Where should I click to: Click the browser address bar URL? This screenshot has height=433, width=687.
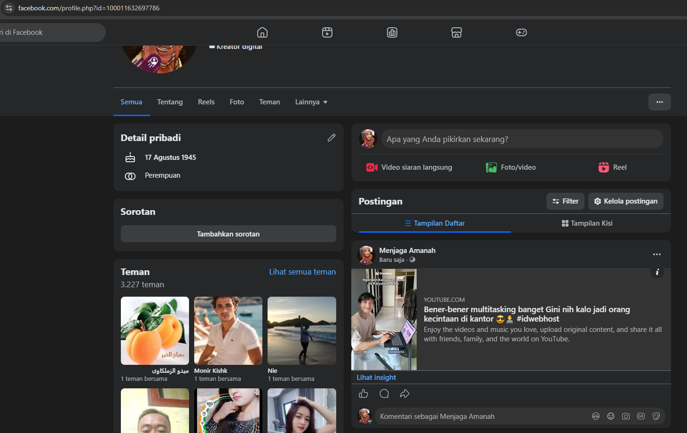point(89,8)
